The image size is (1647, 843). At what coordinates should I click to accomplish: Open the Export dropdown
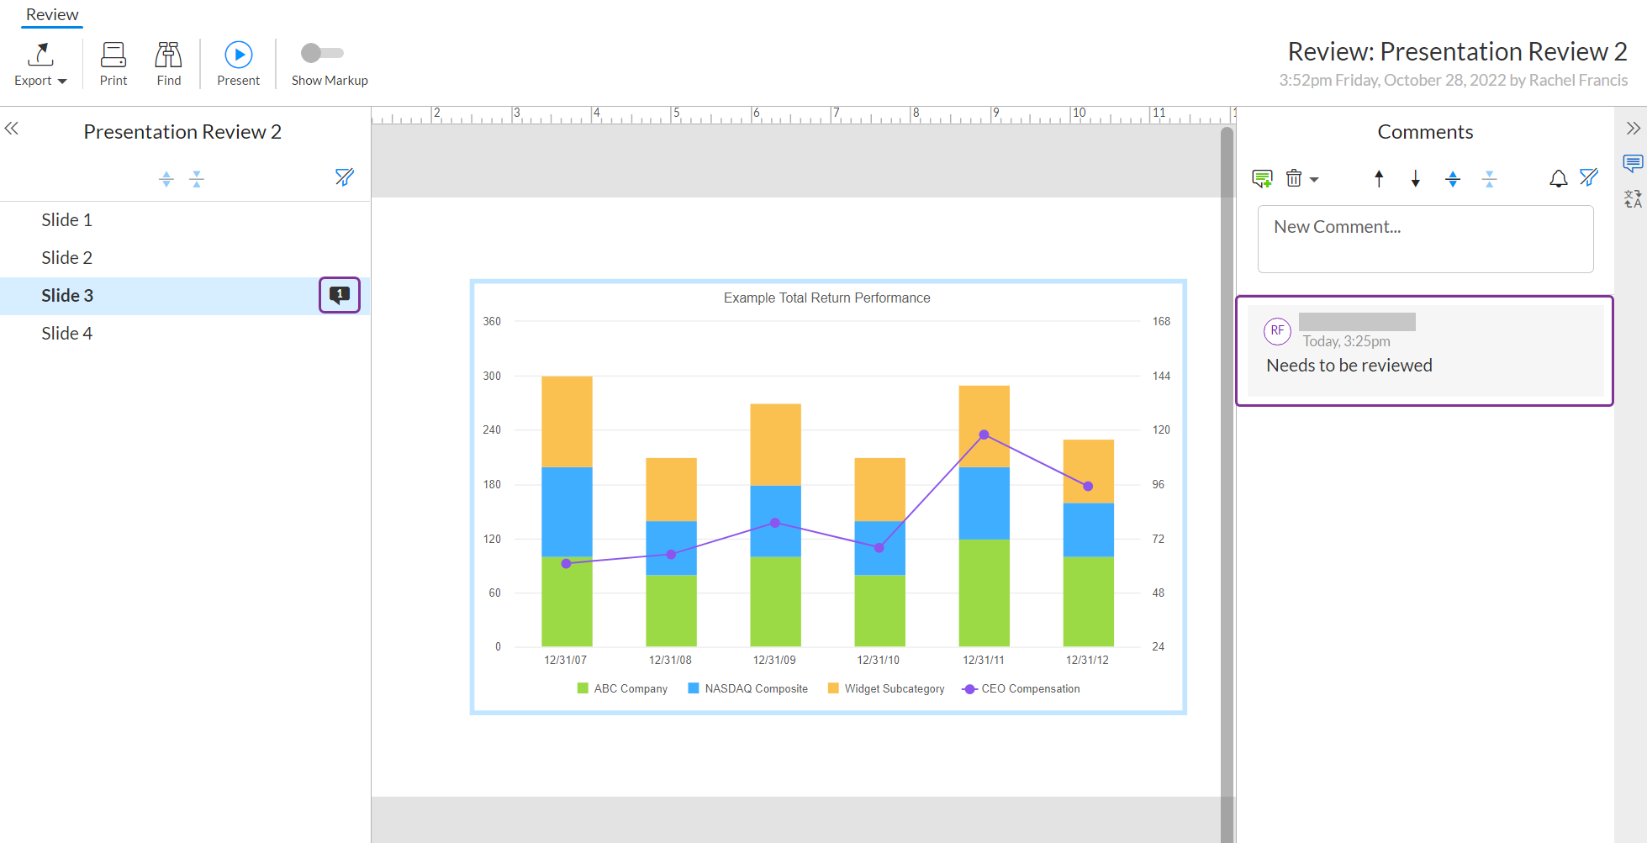click(x=40, y=63)
